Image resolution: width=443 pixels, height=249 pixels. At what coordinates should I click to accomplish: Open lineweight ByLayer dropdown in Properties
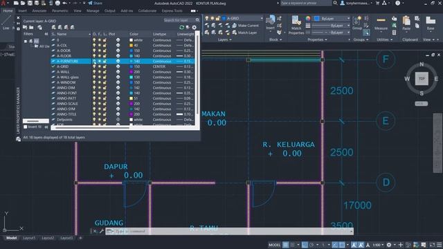pyautogui.click(x=331, y=26)
